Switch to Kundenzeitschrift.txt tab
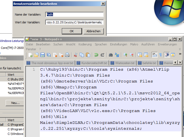This screenshot has width=184, height=137. tap(92, 63)
